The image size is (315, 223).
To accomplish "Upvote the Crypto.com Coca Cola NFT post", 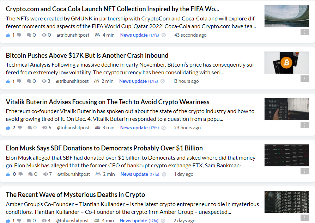I will click(8, 35).
